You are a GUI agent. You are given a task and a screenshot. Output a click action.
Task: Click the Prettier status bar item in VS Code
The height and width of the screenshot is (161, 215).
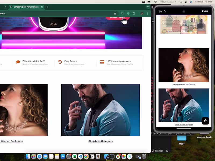[x=157, y=151]
